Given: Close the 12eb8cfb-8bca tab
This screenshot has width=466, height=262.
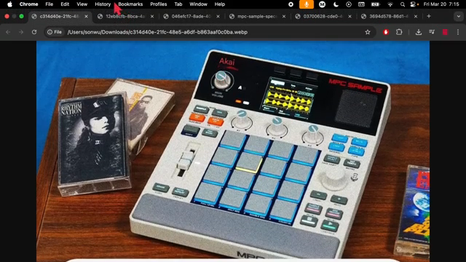Looking at the screenshot, I should click(x=152, y=16).
